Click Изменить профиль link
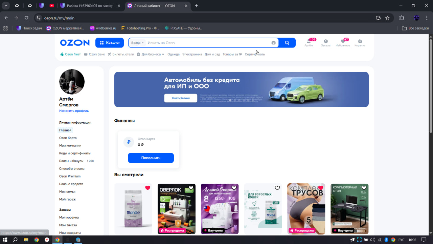 [74, 111]
